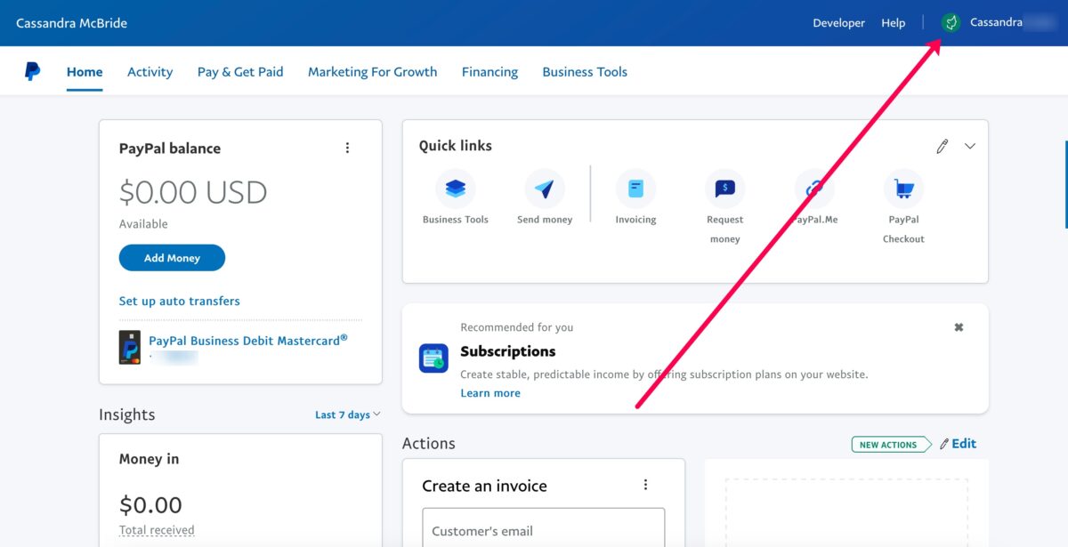1068x547 pixels.
Task: Click the Request money icon
Action: [725, 189]
